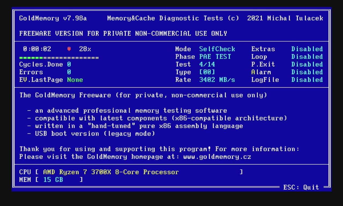The width and height of the screenshot is (343, 206).
Task: Click the CPU label
Action: coord(25,172)
